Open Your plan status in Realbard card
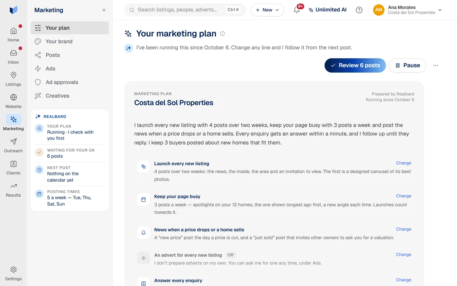The height and width of the screenshot is (286, 457). [70, 132]
